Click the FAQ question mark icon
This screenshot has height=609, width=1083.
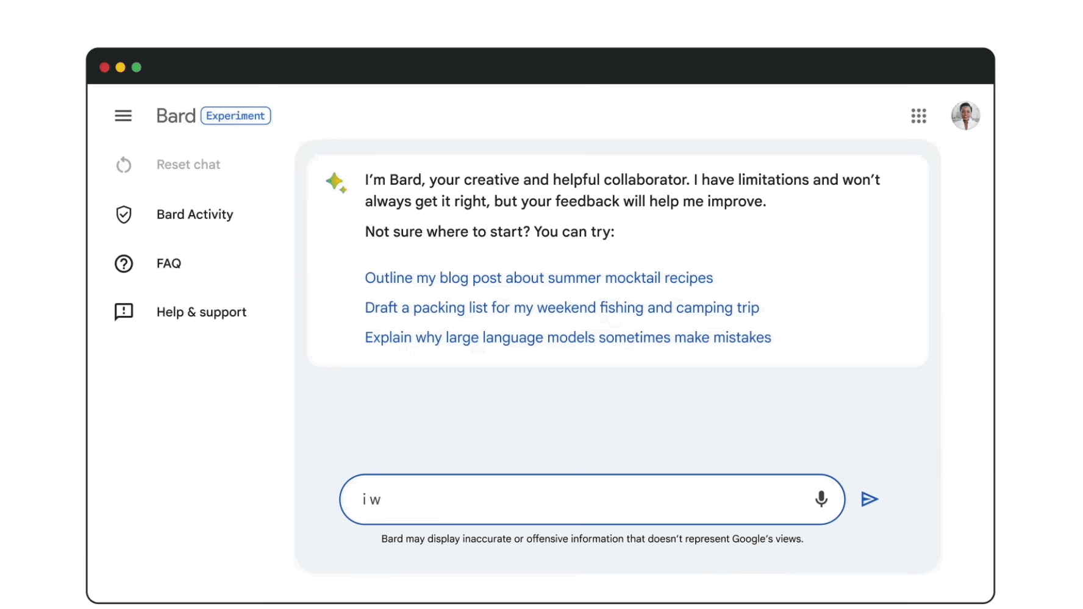pyautogui.click(x=124, y=263)
